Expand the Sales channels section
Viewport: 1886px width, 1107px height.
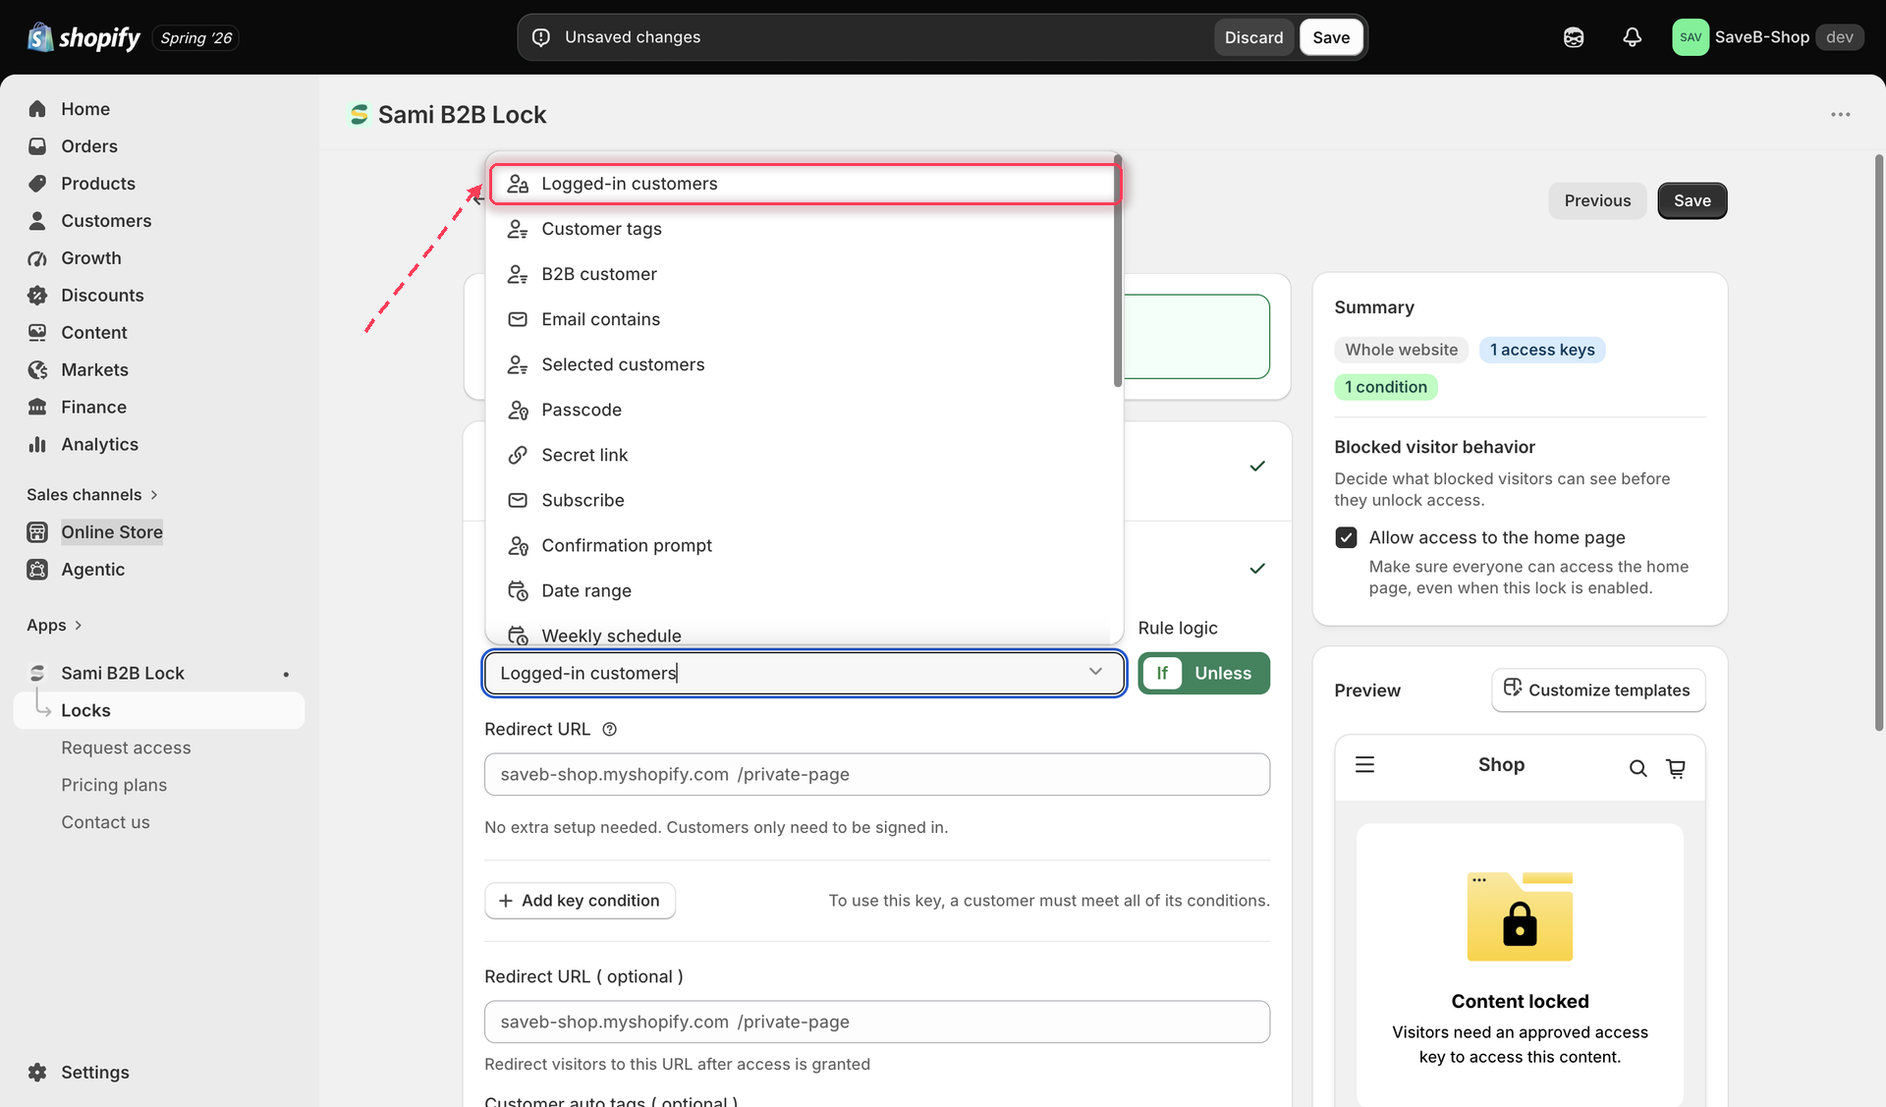coord(92,494)
